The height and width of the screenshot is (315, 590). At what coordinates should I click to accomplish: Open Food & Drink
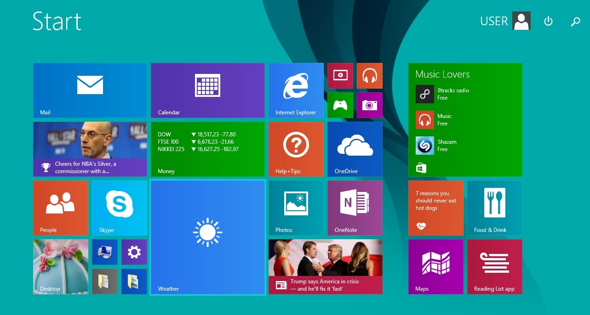coord(494,208)
